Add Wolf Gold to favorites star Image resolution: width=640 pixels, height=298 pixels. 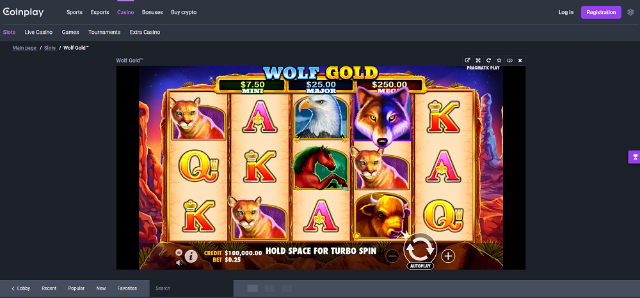pos(499,60)
